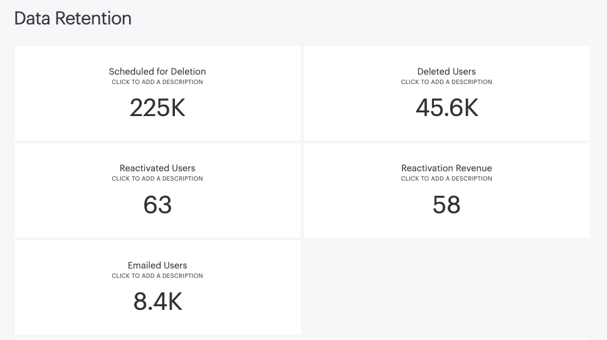Select the Scheduled for Deletion card title

click(x=157, y=72)
